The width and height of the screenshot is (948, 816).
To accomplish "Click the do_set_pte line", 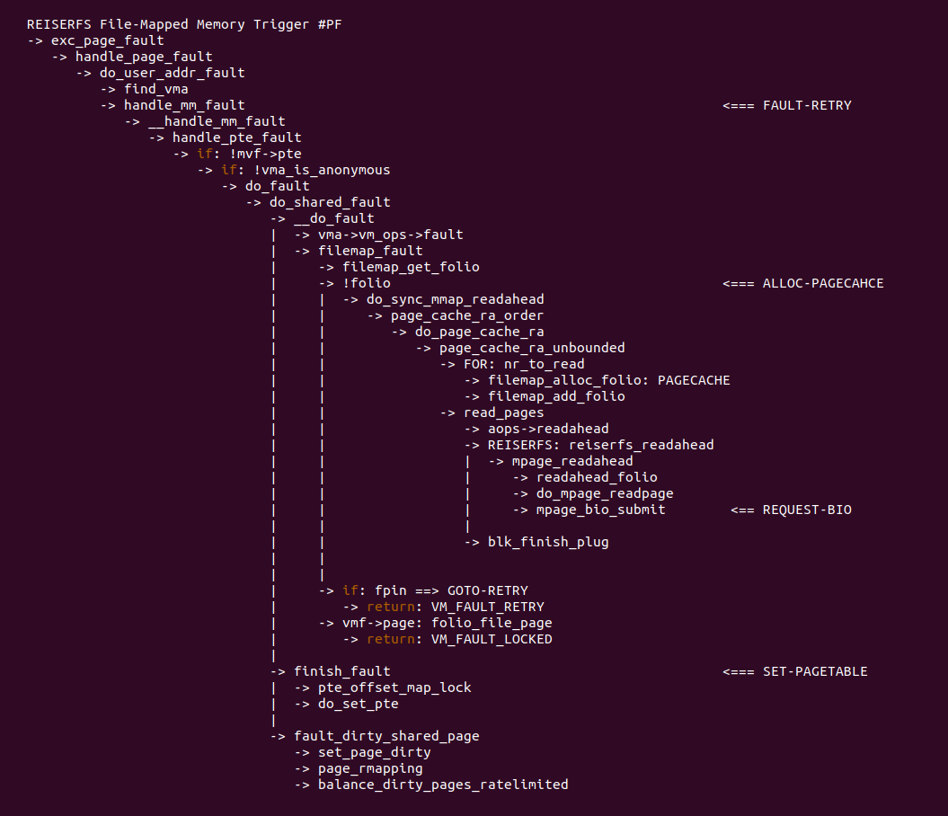I will click(x=358, y=704).
